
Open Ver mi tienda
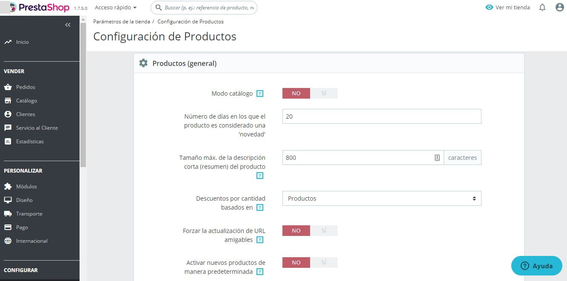point(507,7)
